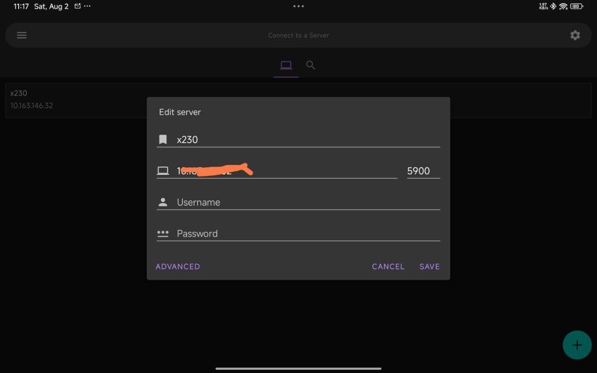Click the computer icon beside host address

[x=163, y=171]
